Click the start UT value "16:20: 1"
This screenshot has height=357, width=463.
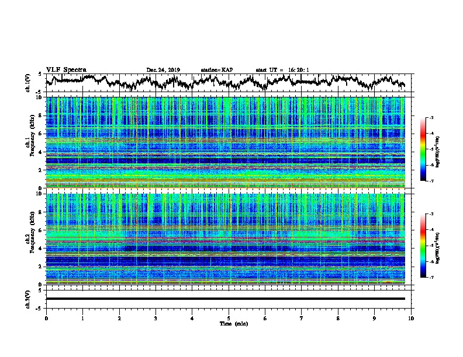[299, 70]
